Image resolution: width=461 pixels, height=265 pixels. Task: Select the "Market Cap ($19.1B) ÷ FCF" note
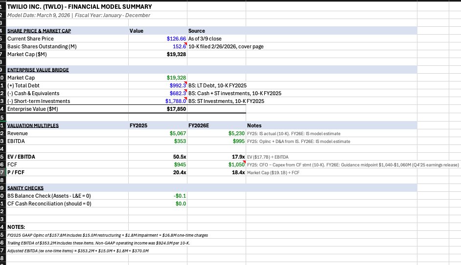click(x=274, y=173)
